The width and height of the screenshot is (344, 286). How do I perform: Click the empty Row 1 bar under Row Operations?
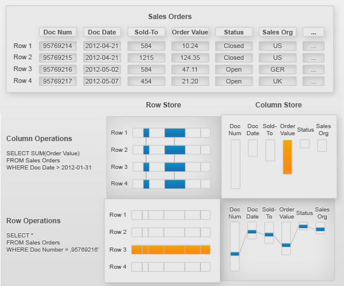click(170, 215)
